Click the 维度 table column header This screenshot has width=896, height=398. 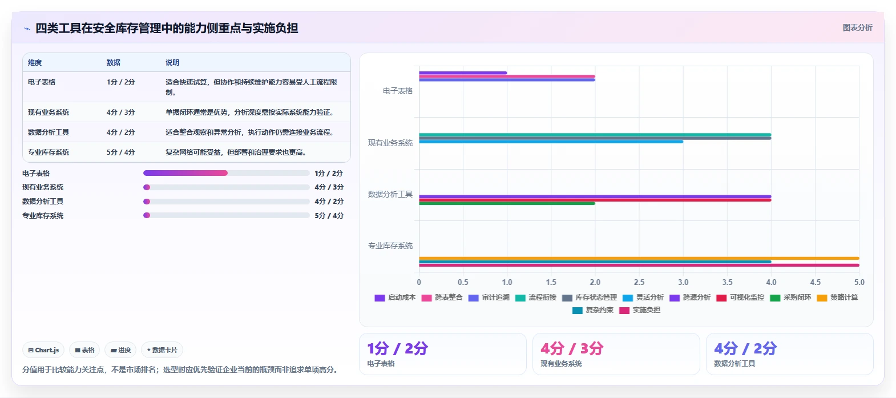35,63
